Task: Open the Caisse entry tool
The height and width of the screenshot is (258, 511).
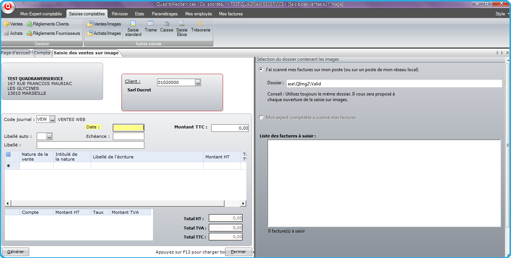Action: point(166,27)
